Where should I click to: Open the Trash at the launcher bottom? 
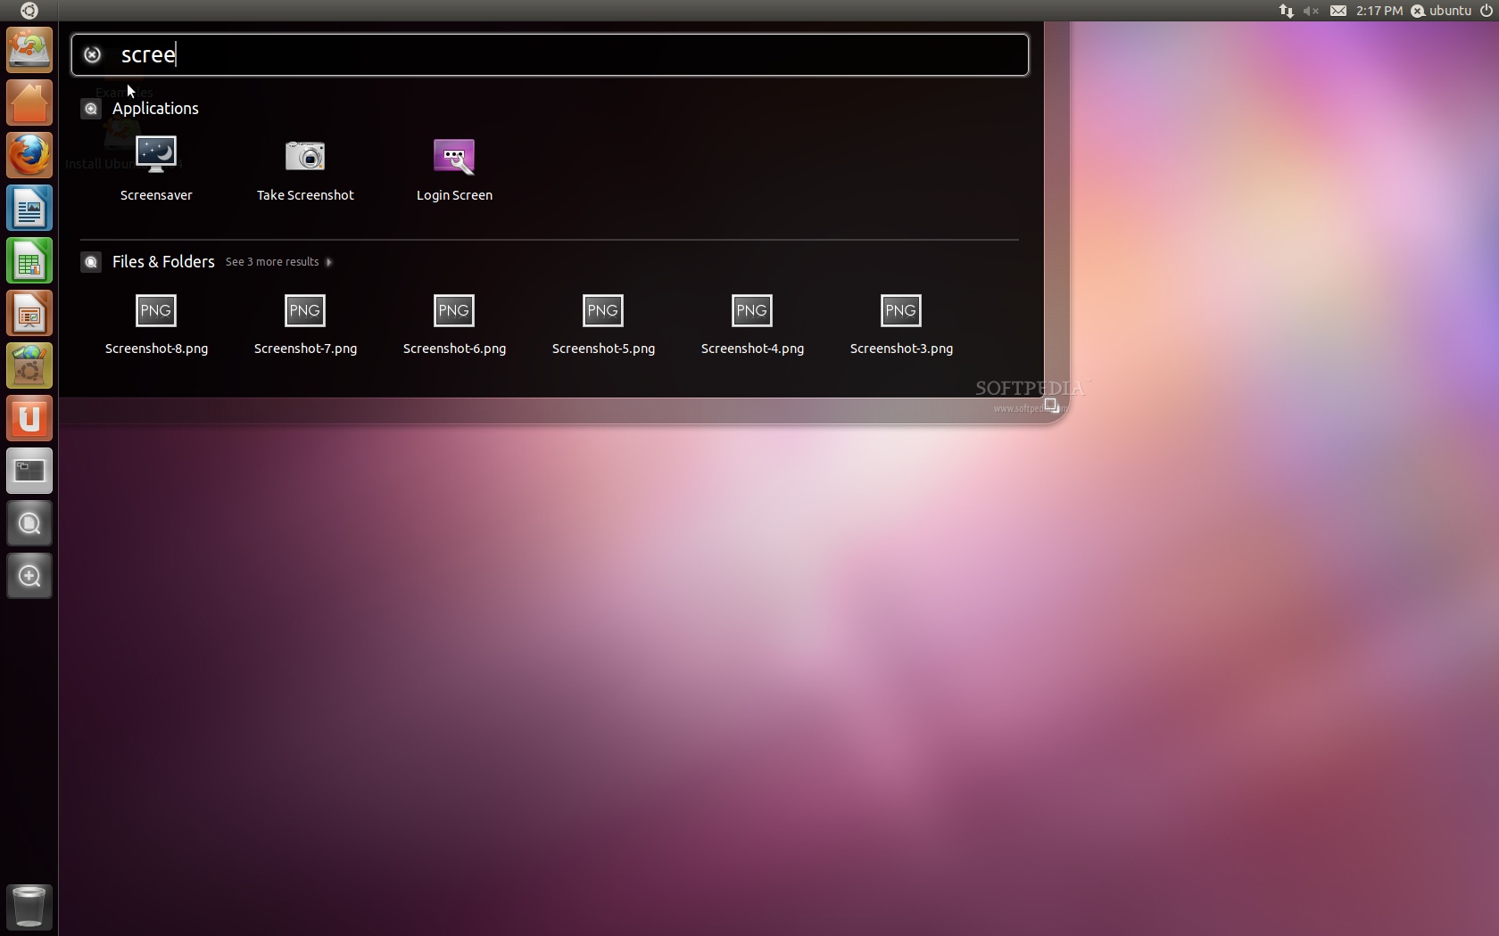[29, 906]
